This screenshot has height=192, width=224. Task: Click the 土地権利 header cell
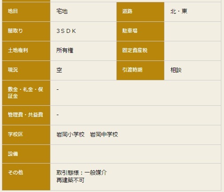point(26,51)
